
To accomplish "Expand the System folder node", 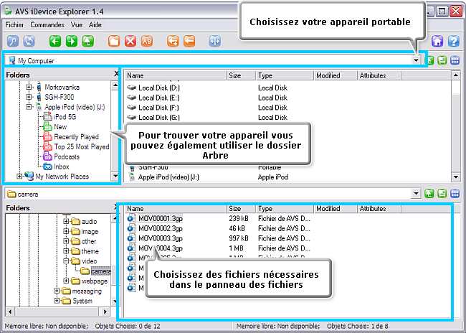I will [x=57, y=301].
